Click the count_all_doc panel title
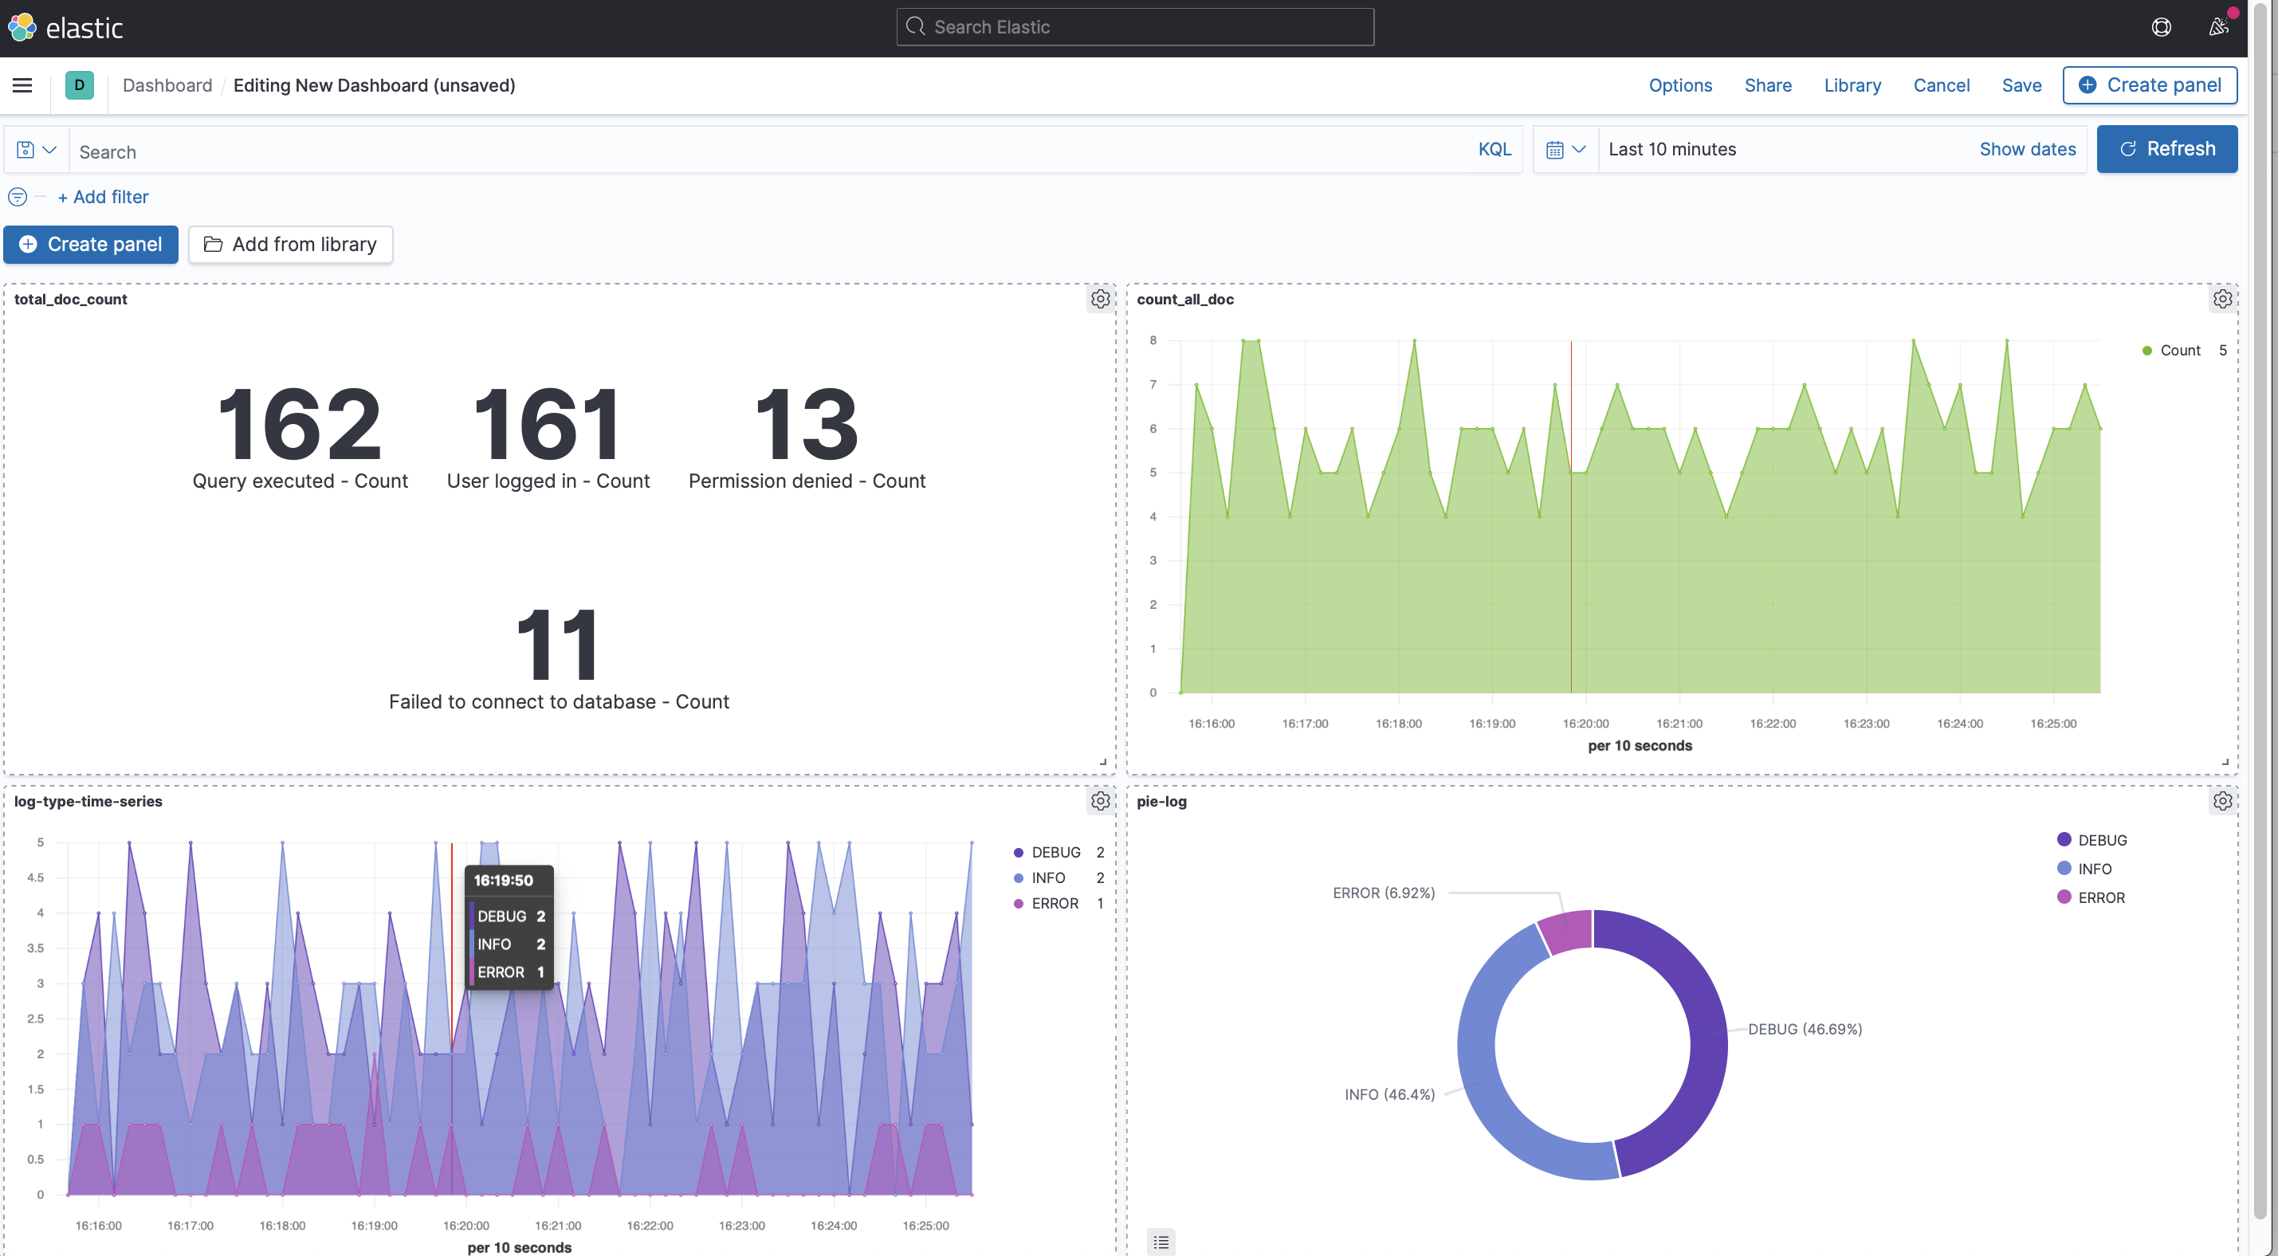This screenshot has width=2278, height=1256. point(1185,299)
